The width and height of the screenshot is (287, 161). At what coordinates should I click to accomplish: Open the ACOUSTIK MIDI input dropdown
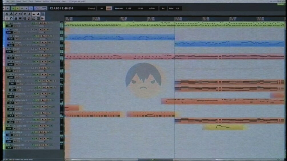[x=35, y=78]
